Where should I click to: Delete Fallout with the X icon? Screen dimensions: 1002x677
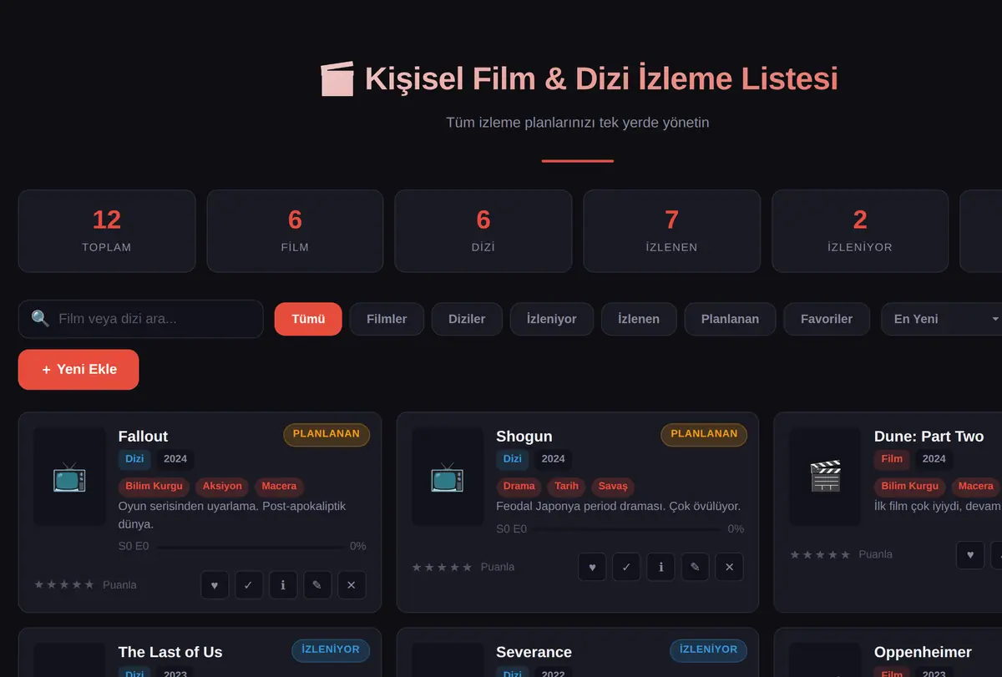[352, 585]
